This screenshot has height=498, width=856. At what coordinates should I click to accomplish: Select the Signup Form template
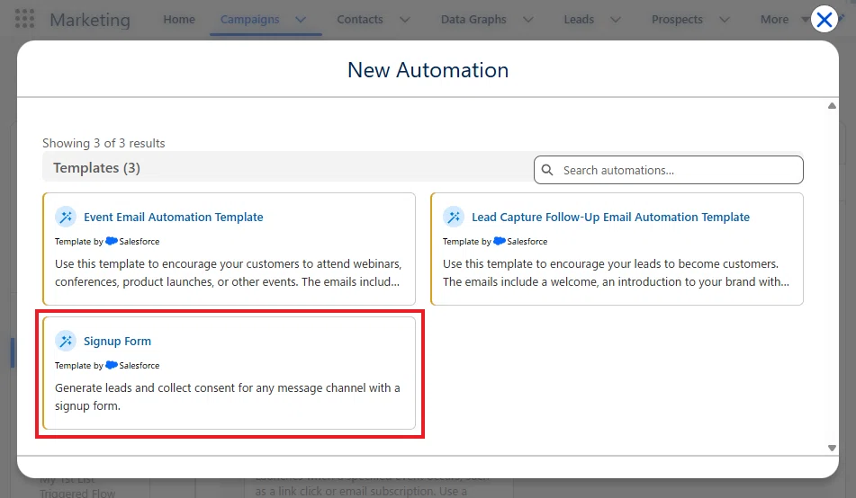[x=117, y=341]
